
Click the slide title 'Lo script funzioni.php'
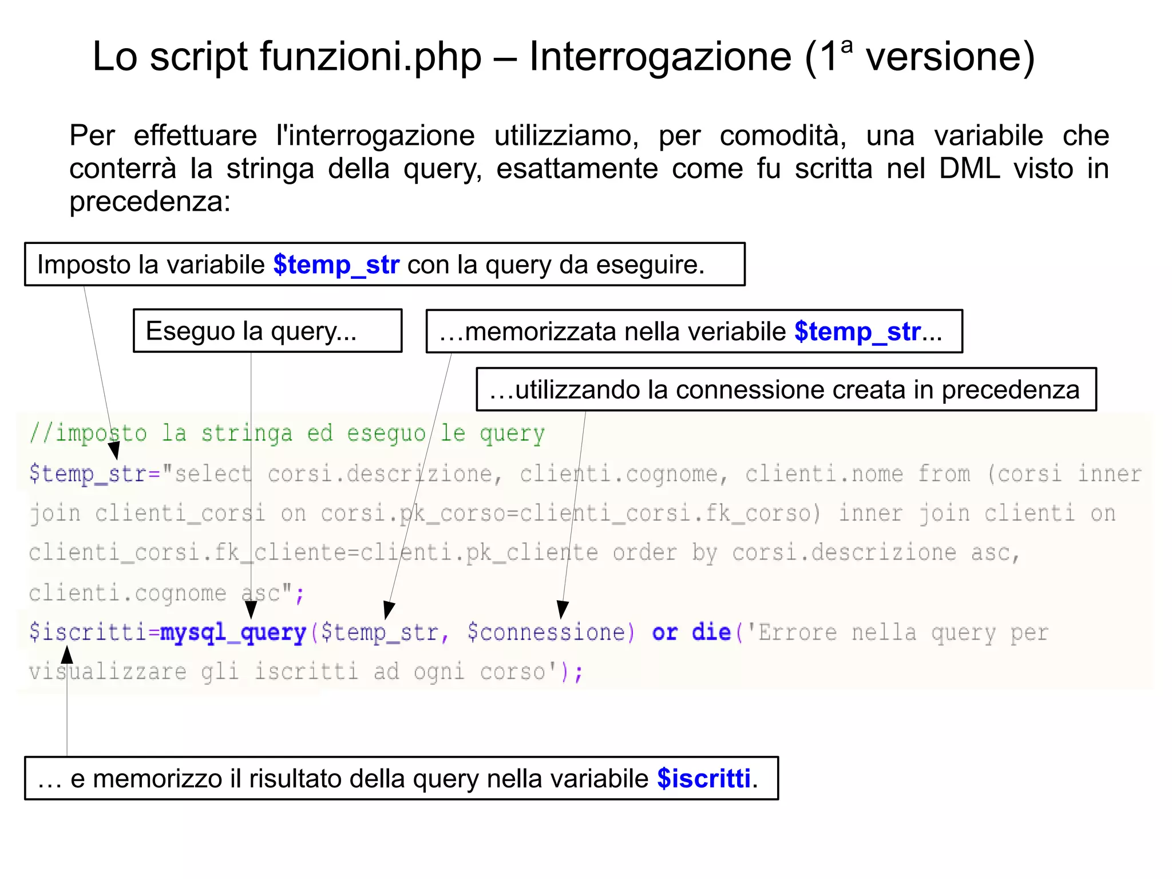pyautogui.click(x=564, y=57)
